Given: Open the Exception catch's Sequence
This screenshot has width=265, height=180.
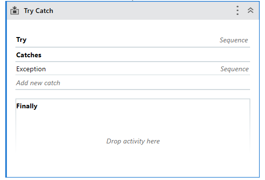Looking at the screenshot, I should coord(235,69).
